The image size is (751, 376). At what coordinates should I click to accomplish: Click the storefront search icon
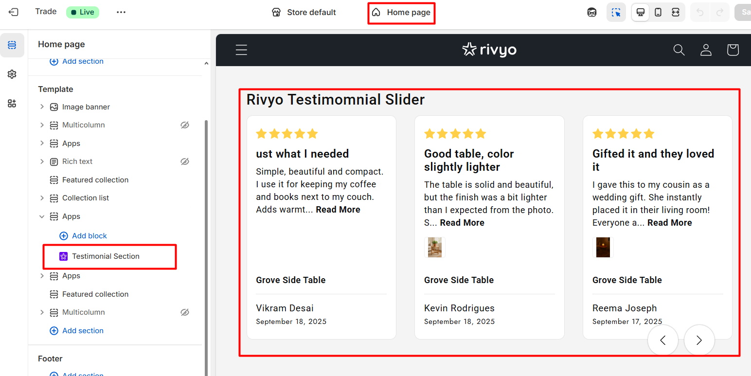[679, 50]
